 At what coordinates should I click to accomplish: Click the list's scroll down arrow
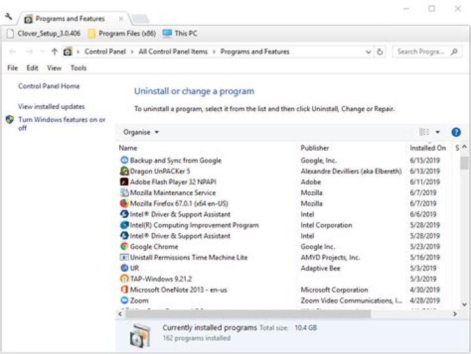click(x=464, y=305)
